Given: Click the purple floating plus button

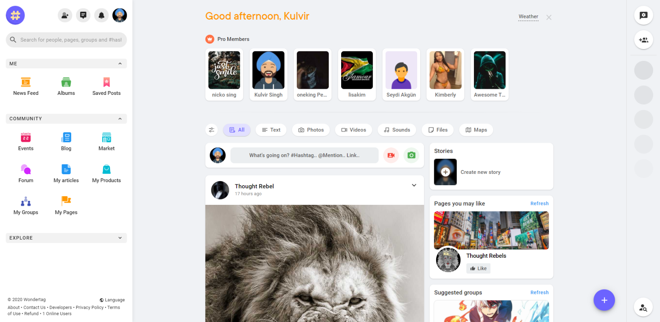Looking at the screenshot, I should (604, 300).
